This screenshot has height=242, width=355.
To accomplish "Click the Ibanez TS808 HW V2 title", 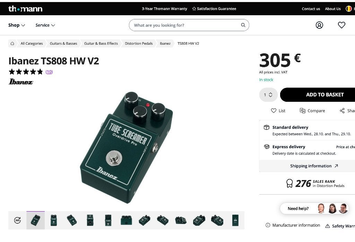I will (54, 61).
